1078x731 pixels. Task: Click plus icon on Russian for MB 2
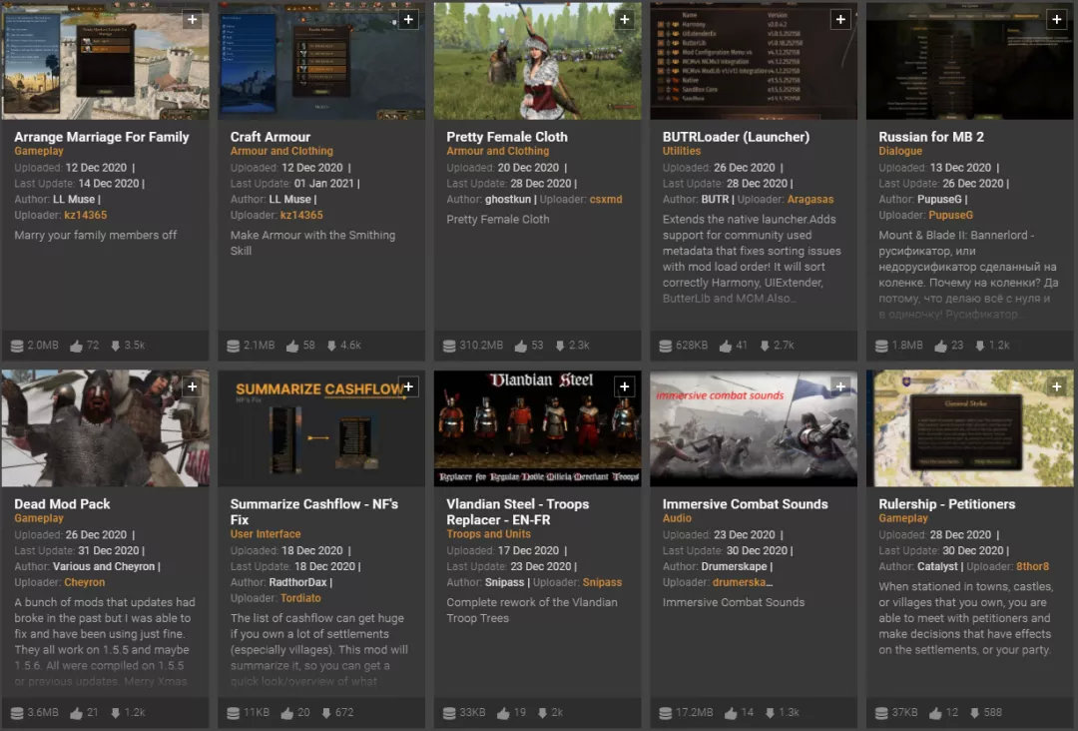tap(1057, 19)
